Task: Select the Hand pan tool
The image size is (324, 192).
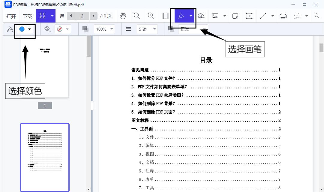Action: click(123, 16)
